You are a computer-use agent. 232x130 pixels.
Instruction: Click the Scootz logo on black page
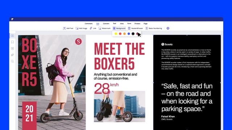167,44
